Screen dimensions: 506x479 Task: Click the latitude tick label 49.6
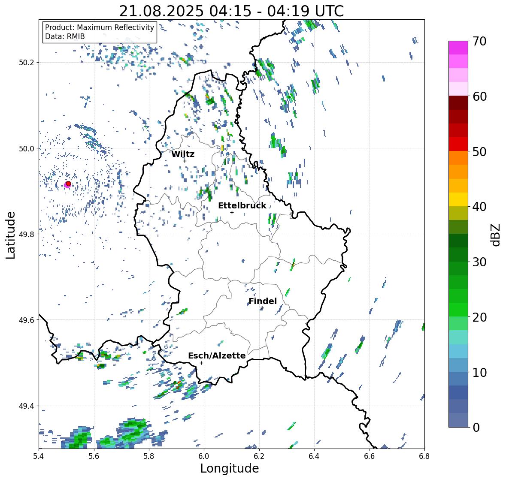tap(26, 320)
